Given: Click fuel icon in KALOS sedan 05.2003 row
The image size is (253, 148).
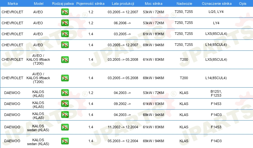Looking at the screenshot, I should pyautogui.click(x=65, y=141).
